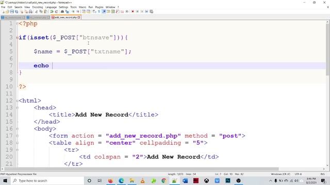
Task: Start macro recording with red dot icon
Action: pos(133,11)
